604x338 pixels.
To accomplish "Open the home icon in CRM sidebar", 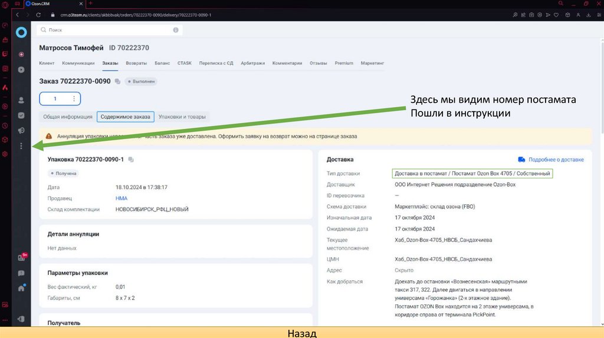I will 21,288.
